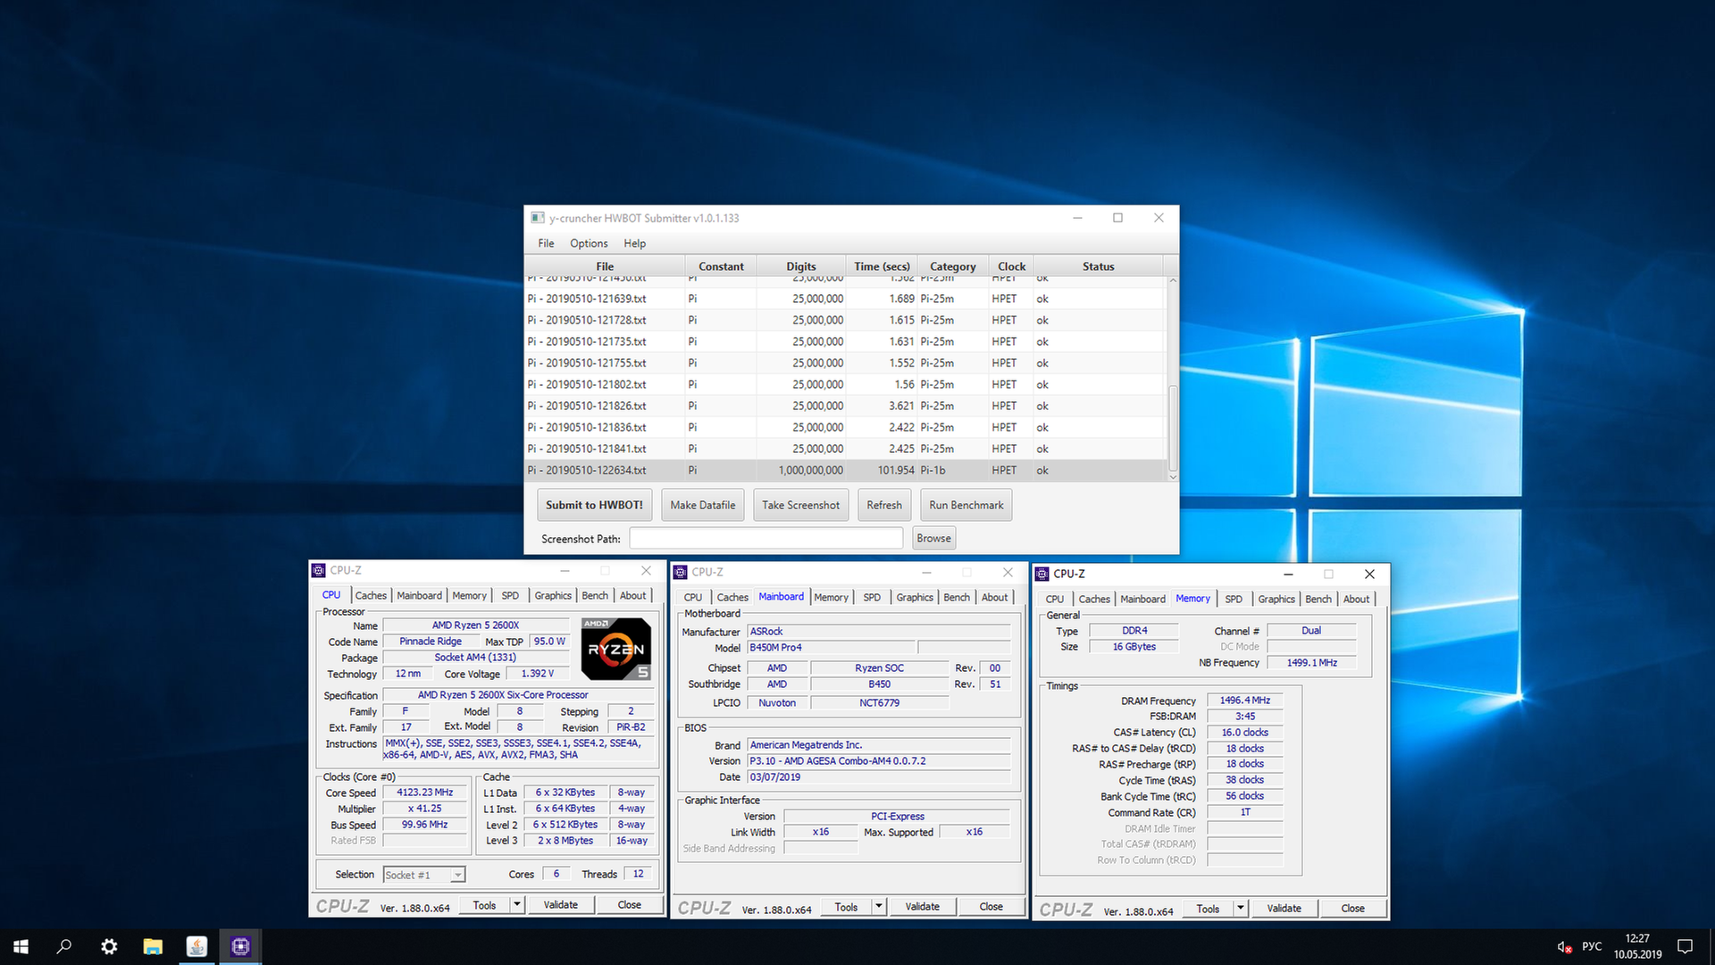This screenshot has width=1715, height=965.
Task: Expand Tools dropdown arrow in Mainboard window
Action: coord(878,907)
